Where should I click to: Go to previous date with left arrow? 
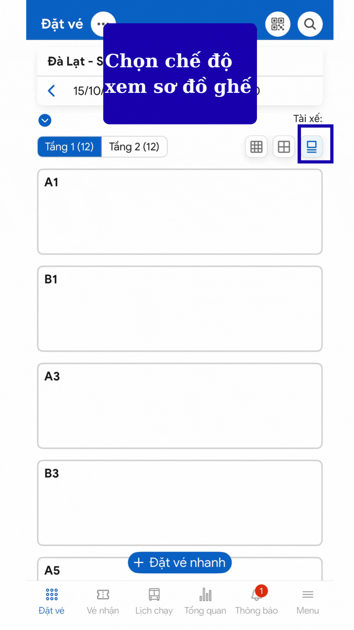[x=51, y=91]
